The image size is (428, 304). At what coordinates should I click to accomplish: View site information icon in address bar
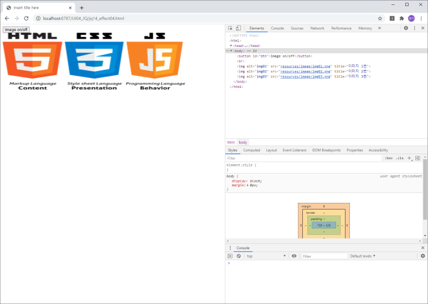pyautogui.click(x=38, y=18)
